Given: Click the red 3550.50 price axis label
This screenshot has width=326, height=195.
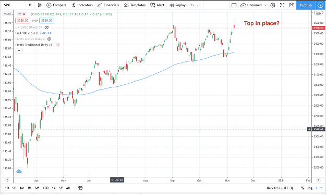Looking at the screenshot, I should (x=318, y=28).
